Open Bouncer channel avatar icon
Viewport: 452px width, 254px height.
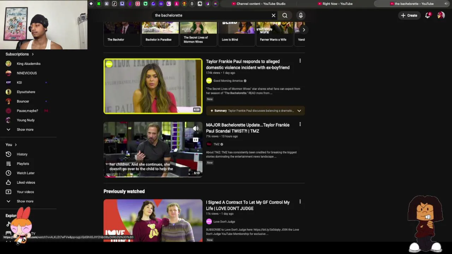click(x=8, y=101)
